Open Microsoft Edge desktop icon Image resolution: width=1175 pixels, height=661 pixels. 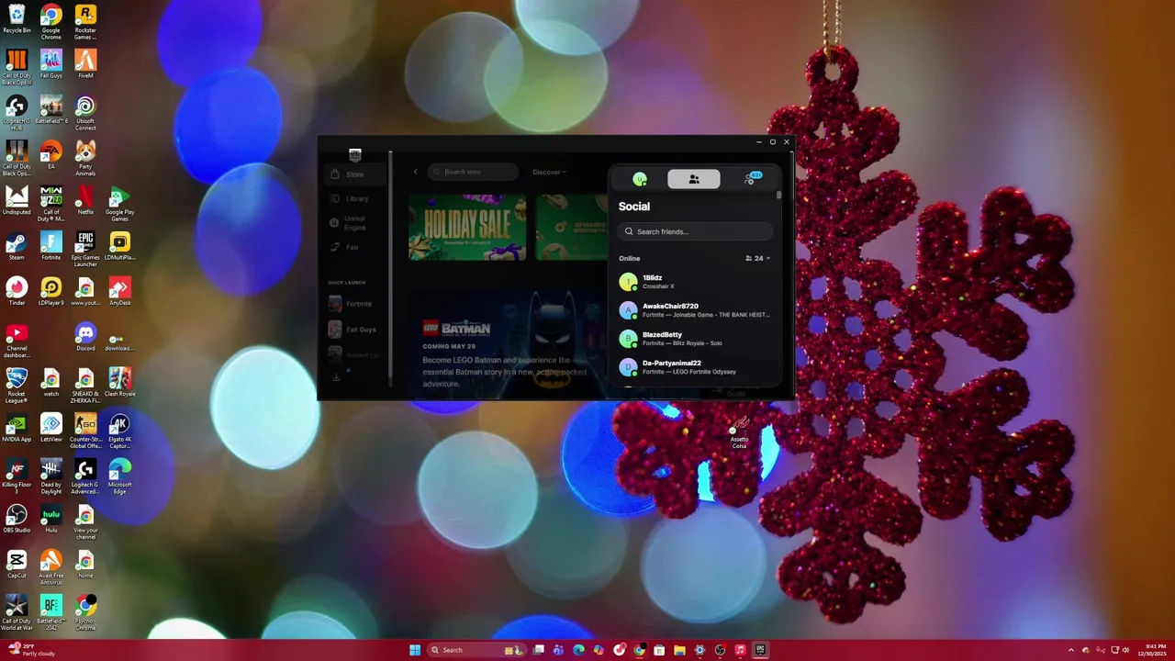119,476
